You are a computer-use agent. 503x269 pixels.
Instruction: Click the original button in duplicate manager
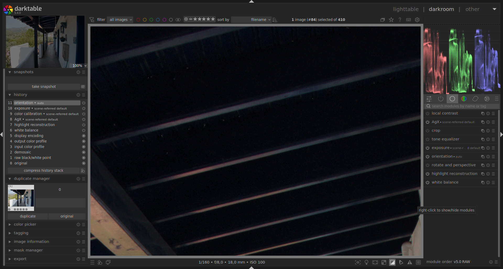(x=67, y=216)
